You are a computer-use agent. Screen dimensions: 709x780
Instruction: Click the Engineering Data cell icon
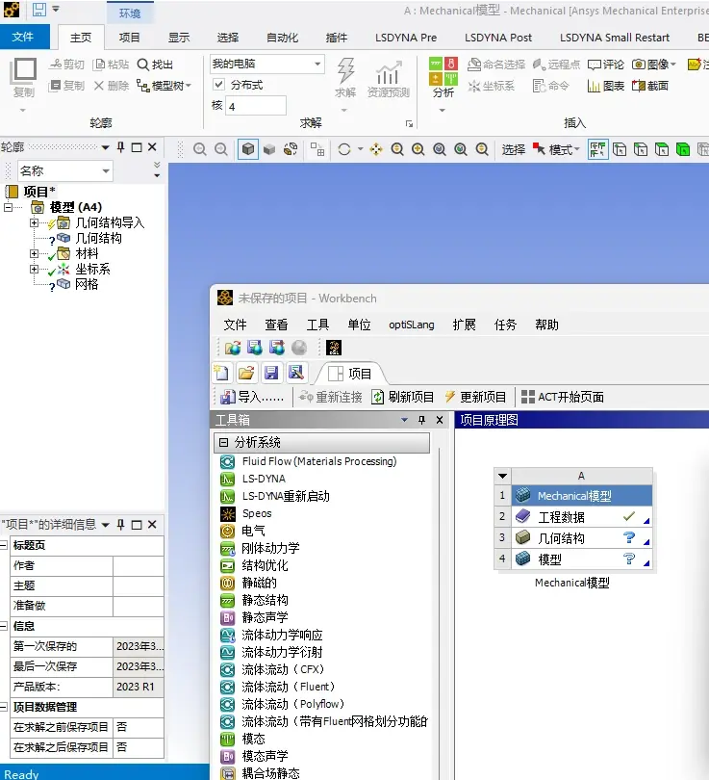pyautogui.click(x=522, y=516)
